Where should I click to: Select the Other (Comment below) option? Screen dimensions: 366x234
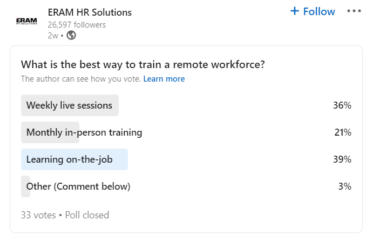tap(186, 186)
